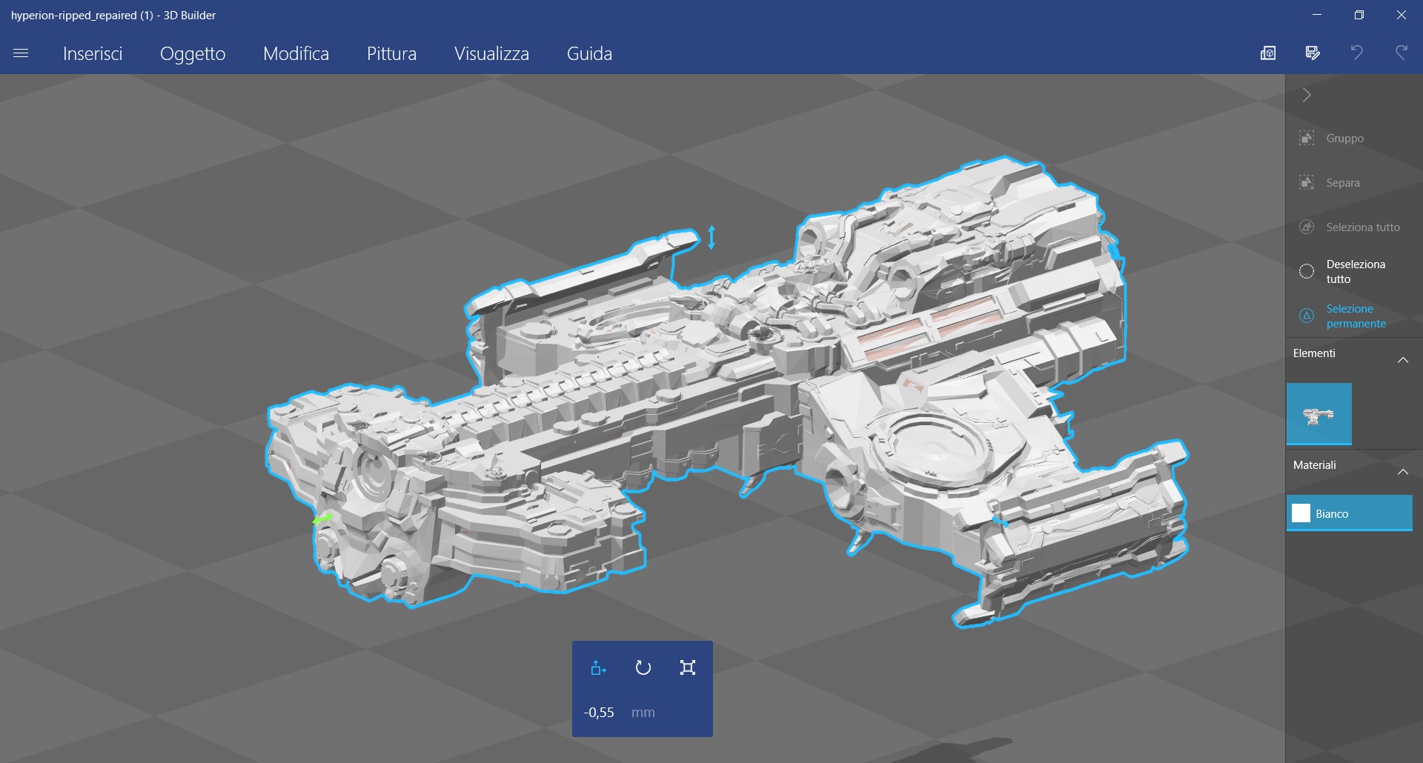The height and width of the screenshot is (763, 1423).
Task: Click the Separa icon
Action: pyautogui.click(x=1307, y=183)
